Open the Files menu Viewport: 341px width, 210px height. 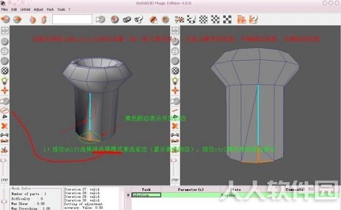pos(5,9)
